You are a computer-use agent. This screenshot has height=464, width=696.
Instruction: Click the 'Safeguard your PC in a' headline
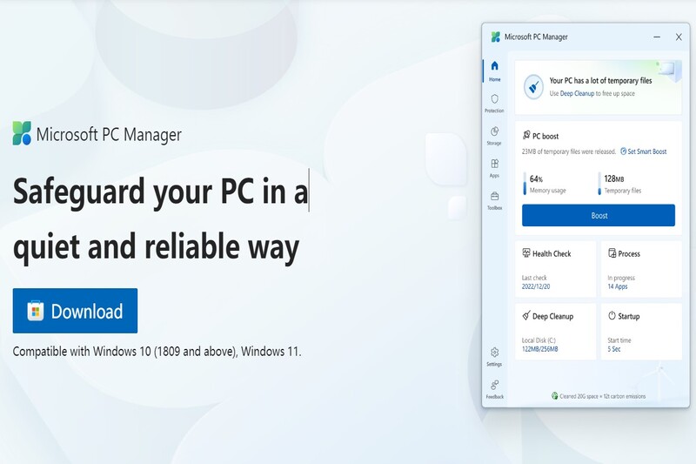pyautogui.click(x=160, y=192)
